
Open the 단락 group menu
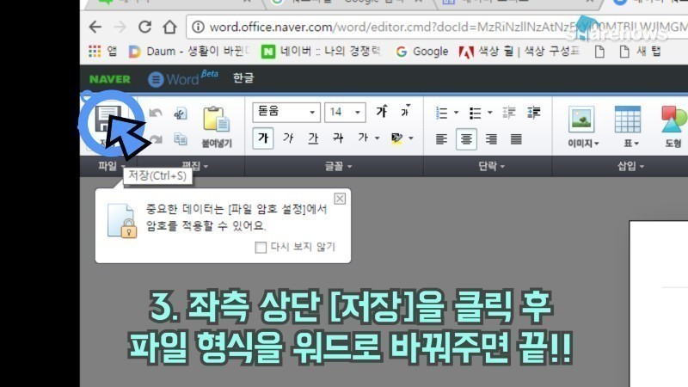coord(491,166)
